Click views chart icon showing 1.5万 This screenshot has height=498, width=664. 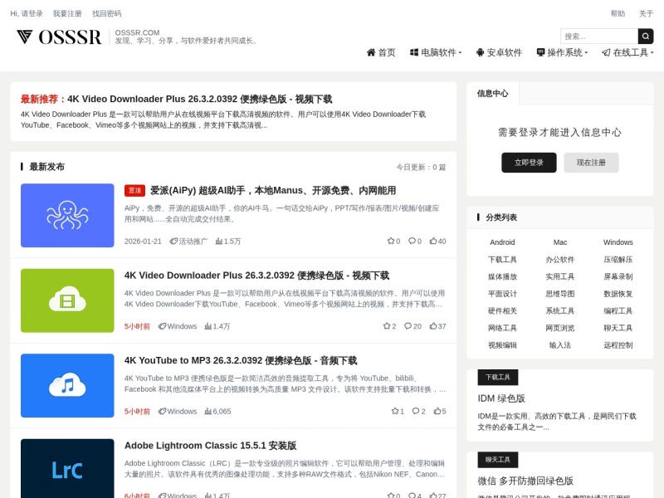coord(219,242)
